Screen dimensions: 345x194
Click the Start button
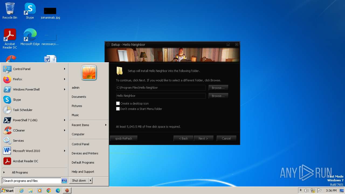(8, 190)
